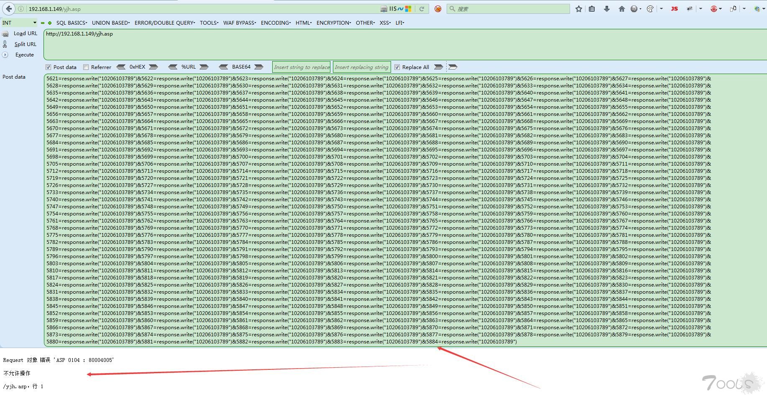Screen dimensions: 767x397
Task: Expand the SQL BASICS menu
Action: [x=72, y=23]
